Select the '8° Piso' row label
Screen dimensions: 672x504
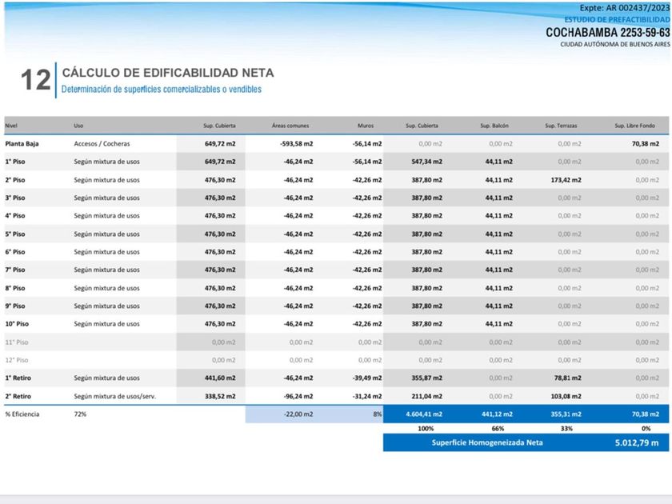[x=15, y=288]
